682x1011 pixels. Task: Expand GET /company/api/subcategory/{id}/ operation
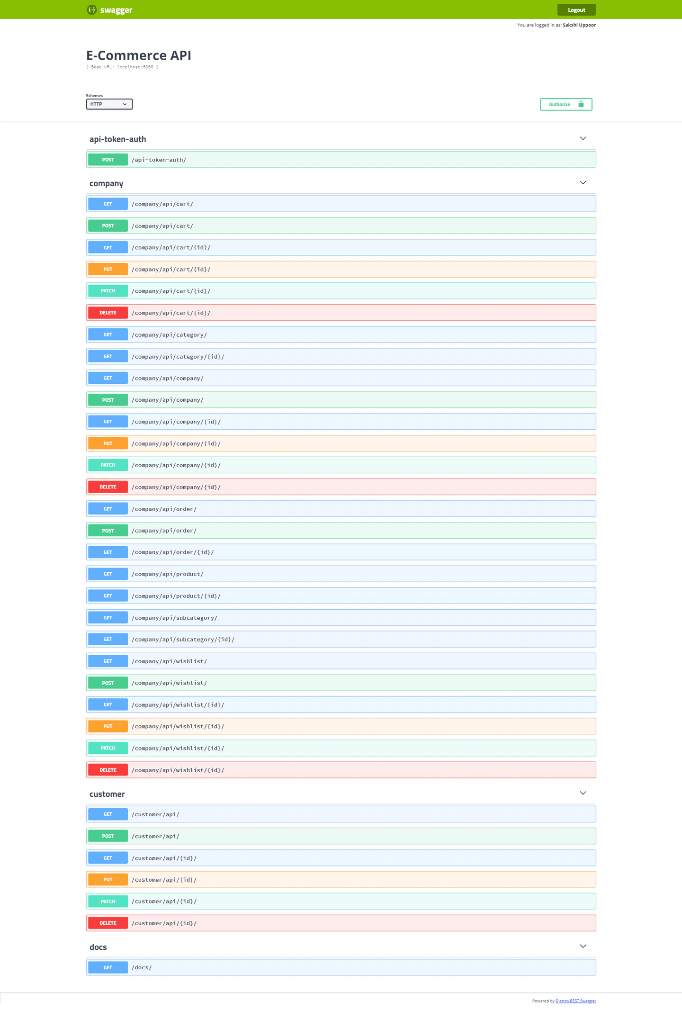coord(341,639)
